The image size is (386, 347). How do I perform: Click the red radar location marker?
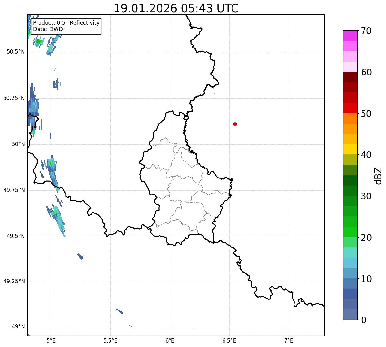(235, 124)
